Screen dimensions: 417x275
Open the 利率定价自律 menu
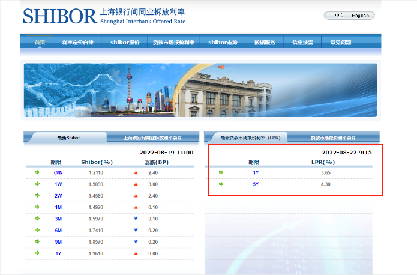[77, 42]
